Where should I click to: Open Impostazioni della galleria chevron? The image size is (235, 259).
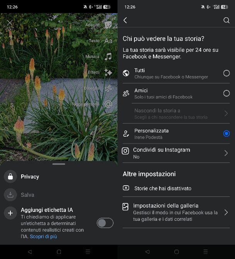[226, 212]
